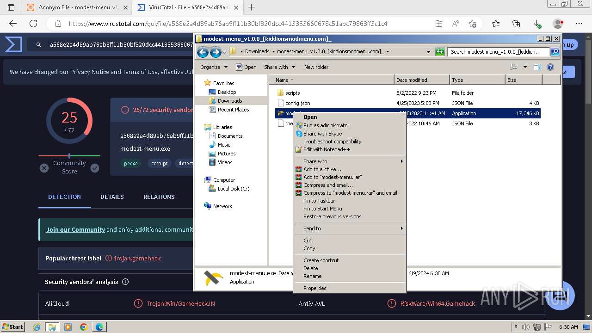Click the VirusTotal search magnifier icon
Image resolution: width=592 pixels, height=333 pixels.
[x=39, y=45]
